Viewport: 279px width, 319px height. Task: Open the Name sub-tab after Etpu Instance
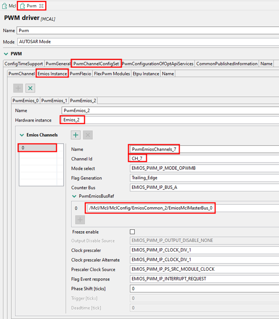click(168, 73)
